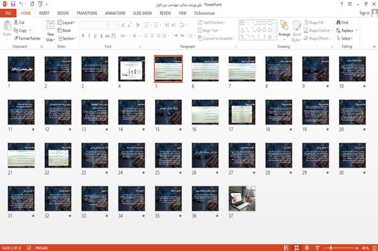Image resolution: width=378 pixels, height=251 pixels.
Task: Open the Section dropdown
Action: tap(67, 38)
